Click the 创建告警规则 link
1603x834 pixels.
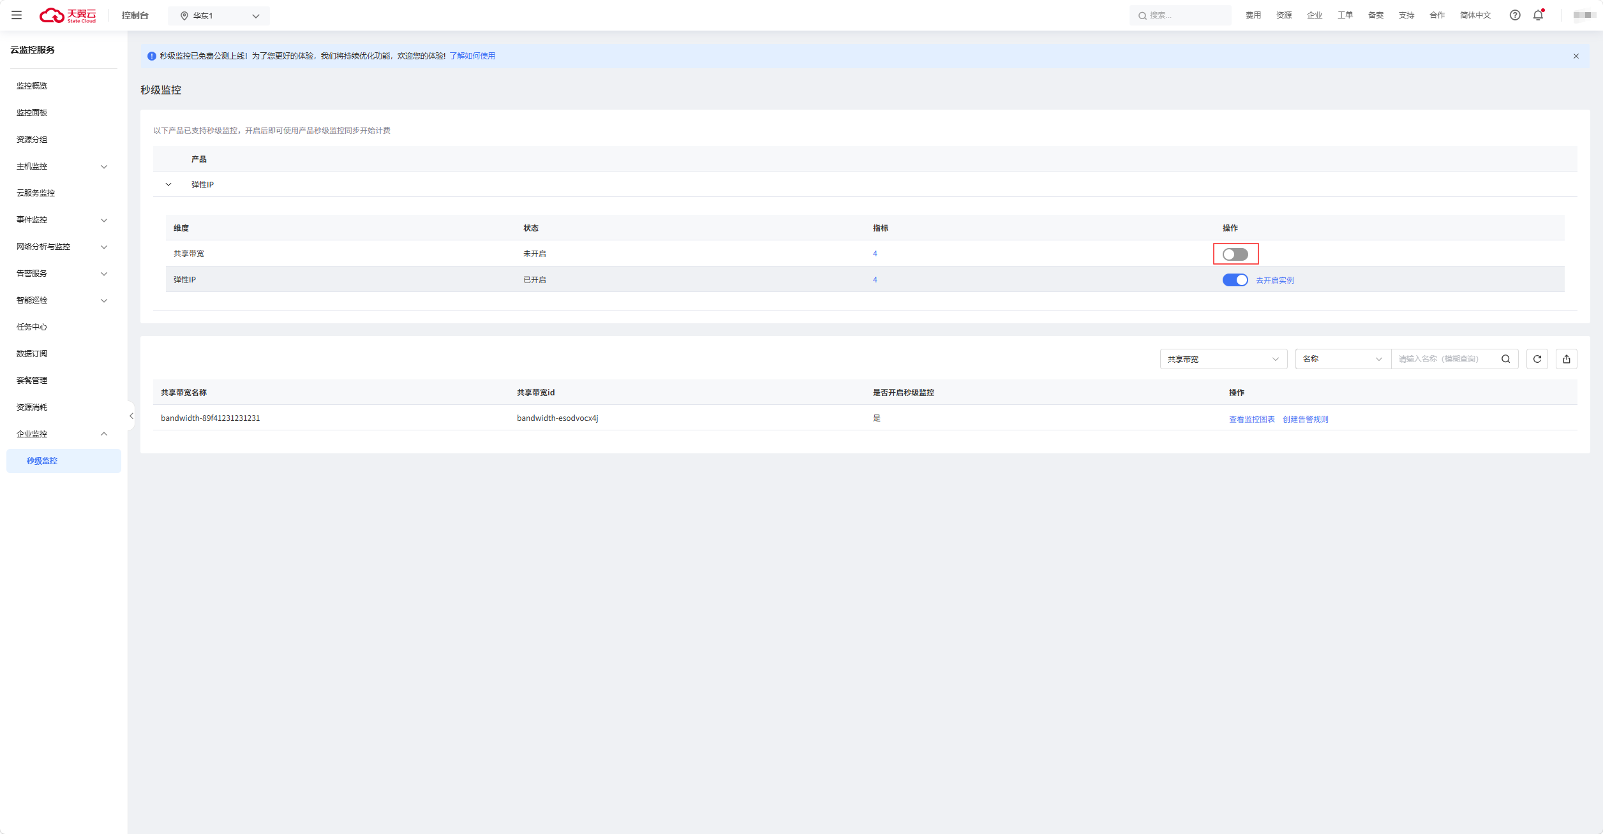pyautogui.click(x=1305, y=419)
